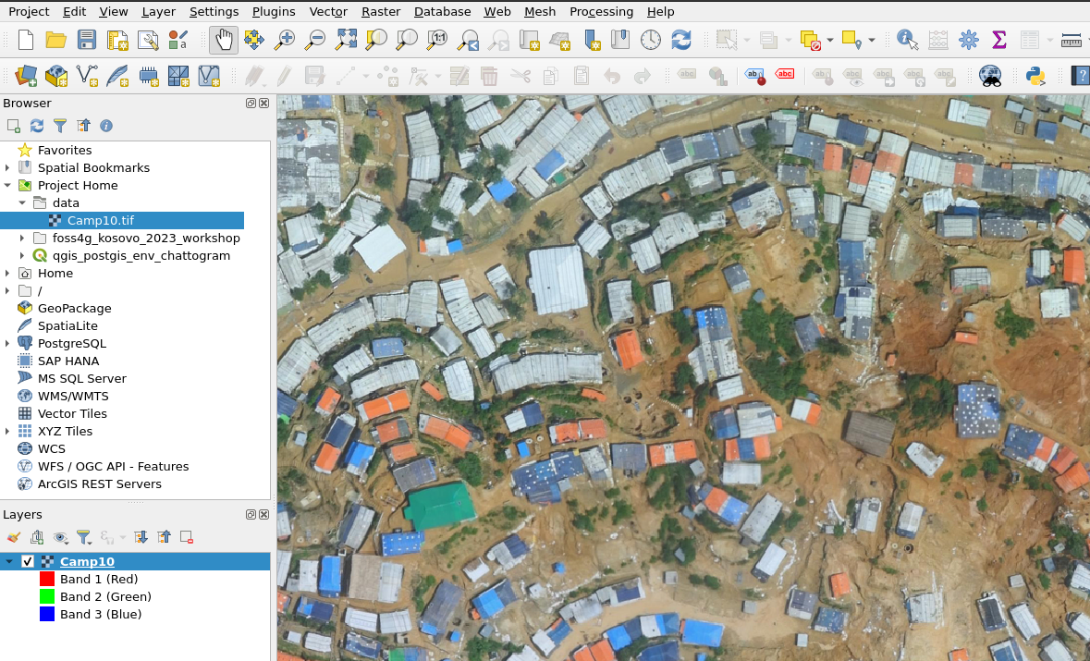The image size is (1090, 661).
Task: Open the Layer menu
Action: [158, 12]
